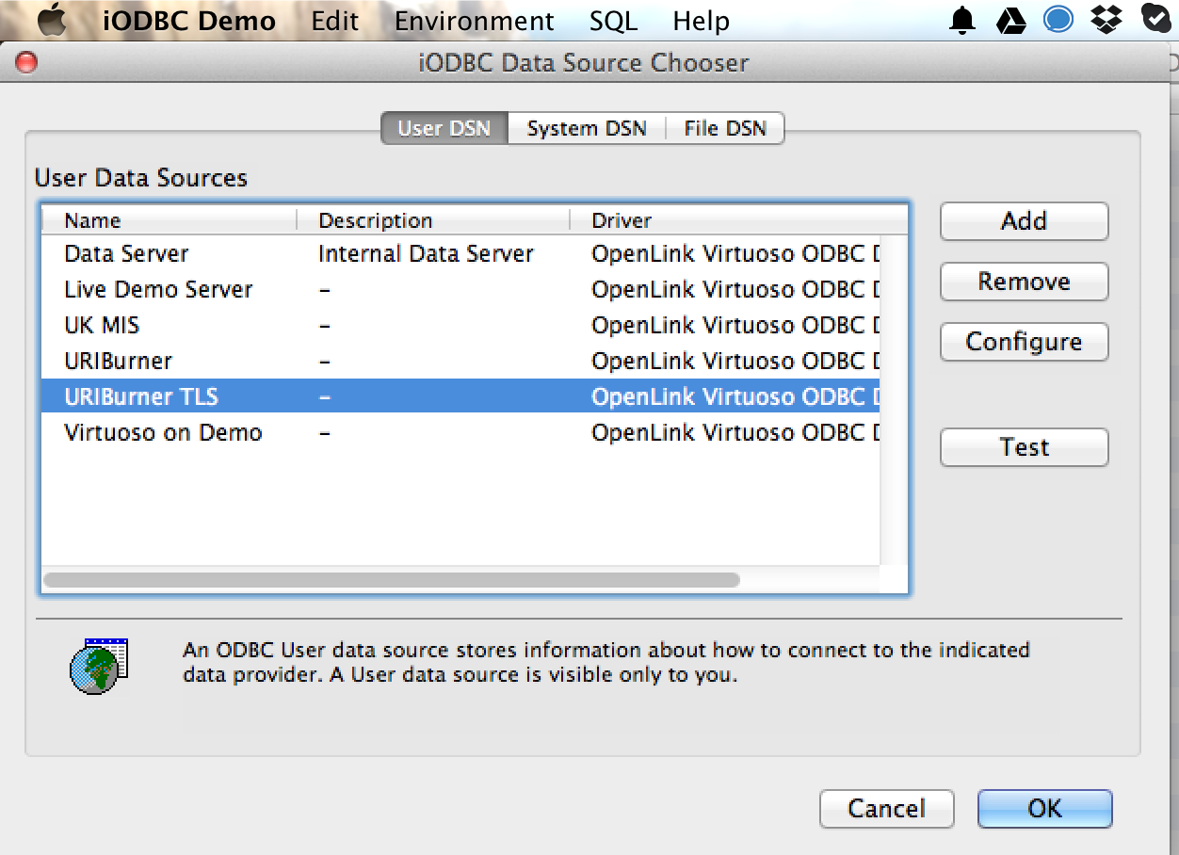The height and width of the screenshot is (855, 1179).
Task: Switch to the User DSN tab
Action: (x=444, y=128)
